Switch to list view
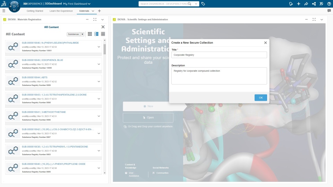Image resolution: width=333 pixels, height=187 pixels. click(x=103, y=34)
